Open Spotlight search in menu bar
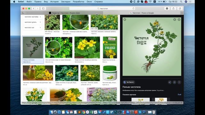This screenshot has width=205, height=115. (x=181, y=2)
